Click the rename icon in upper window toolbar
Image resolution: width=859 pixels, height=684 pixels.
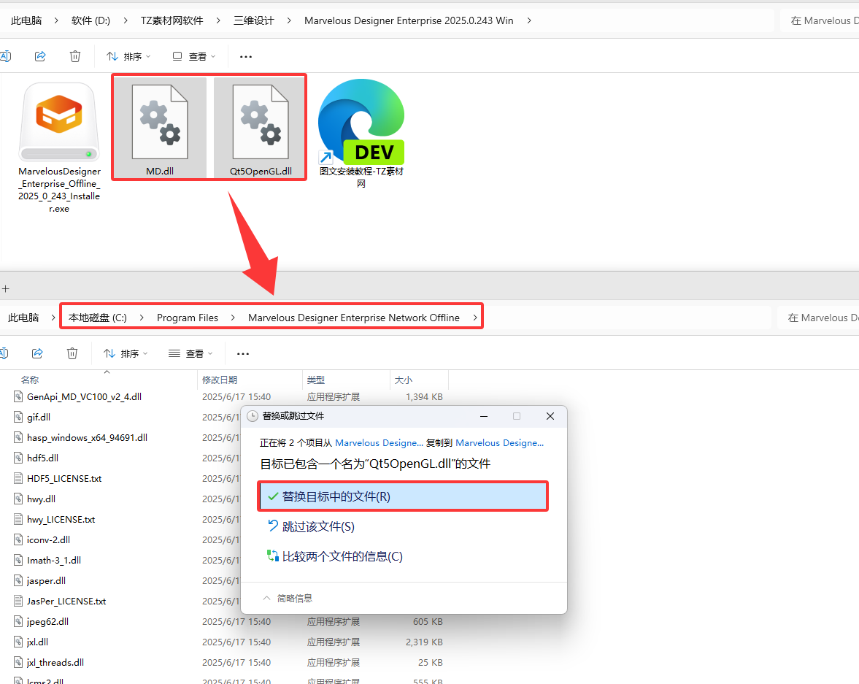point(6,56)
